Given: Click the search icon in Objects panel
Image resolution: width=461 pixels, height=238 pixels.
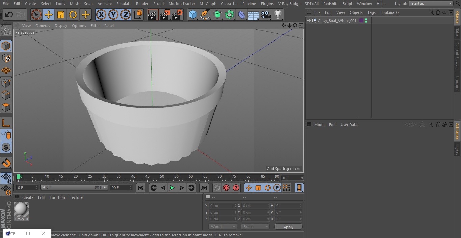Looking at the screenshot, I should coord(432,12).
